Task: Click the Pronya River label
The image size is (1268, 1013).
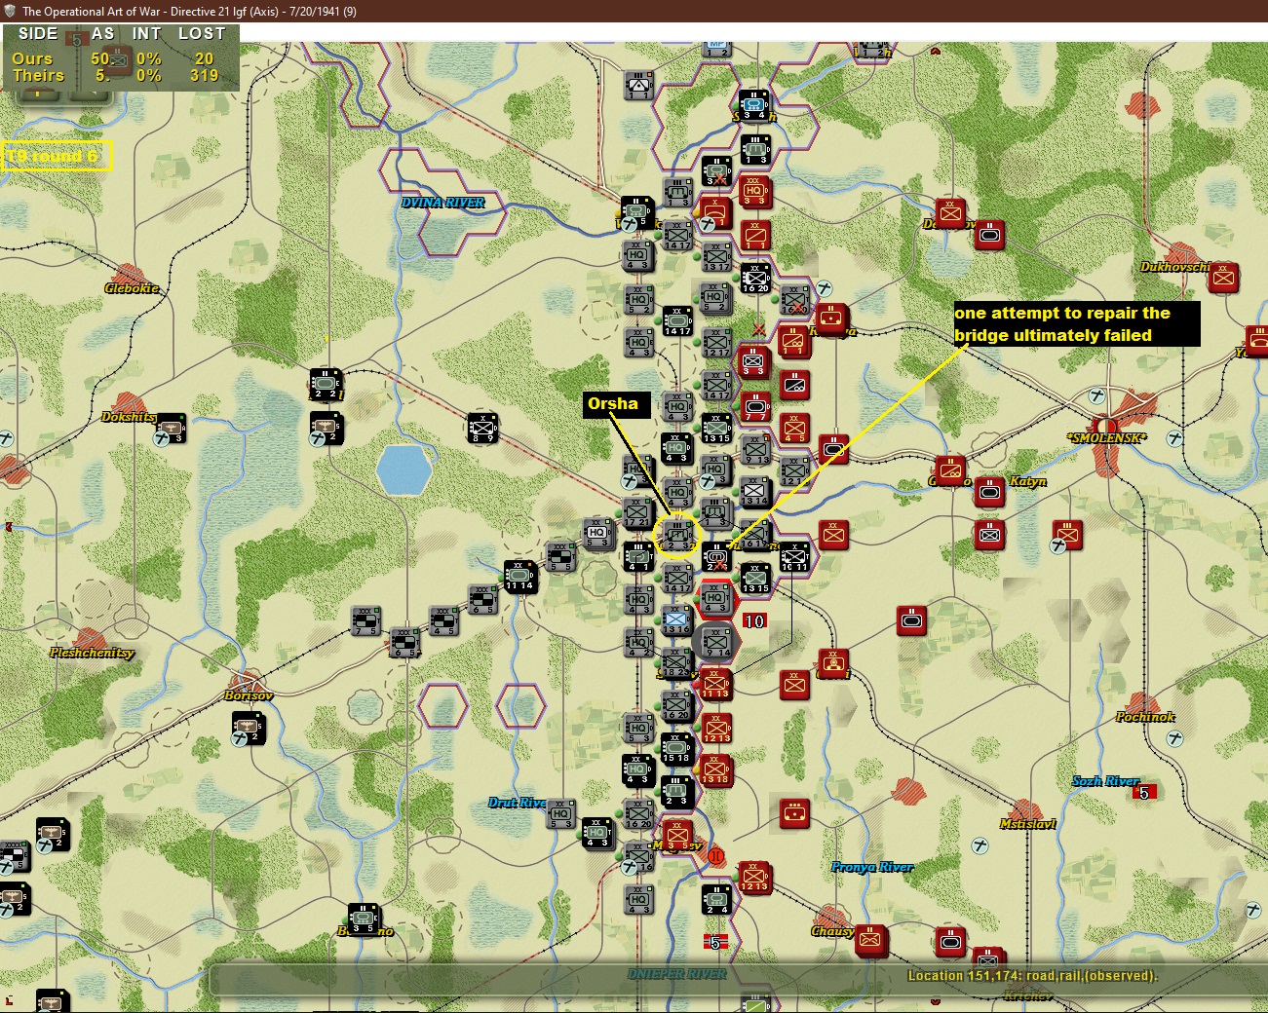Action: click(872, 867)
